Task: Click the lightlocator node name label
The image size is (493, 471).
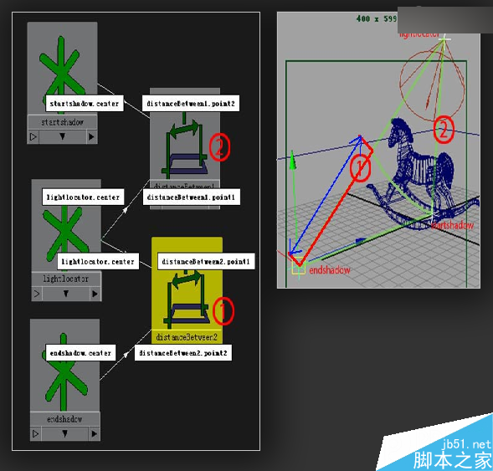Action: pos(66,279)
